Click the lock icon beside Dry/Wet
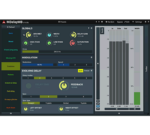This screenshot has width=150, height=135. coord(24,35)
